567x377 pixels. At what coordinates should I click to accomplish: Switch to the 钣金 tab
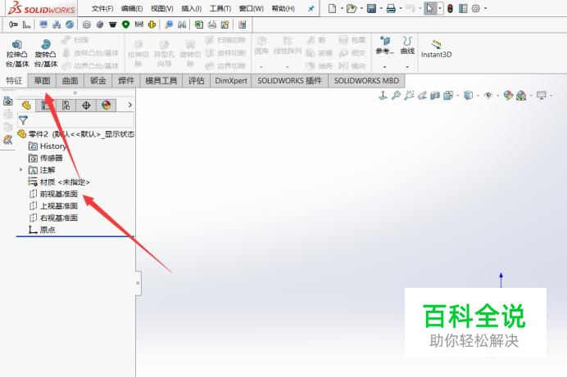[x=98, y=80]
